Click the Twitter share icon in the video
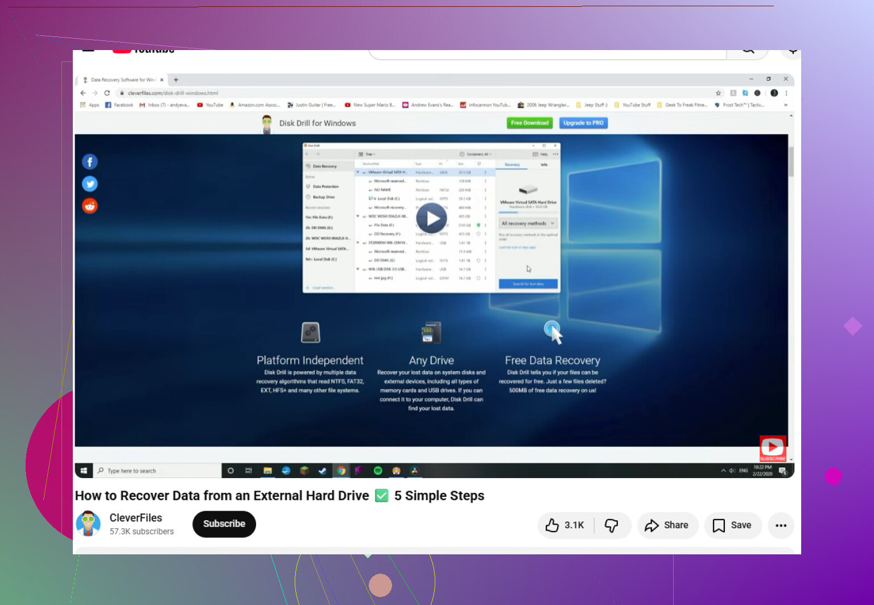 click(x=90, y=184)
